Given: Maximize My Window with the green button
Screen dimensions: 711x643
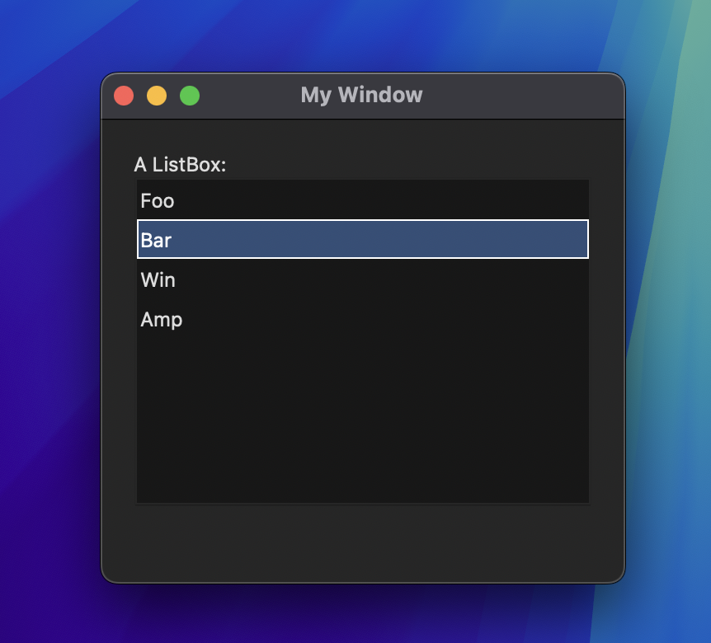Looking at the screenshot, I should (x=190, y=96).
